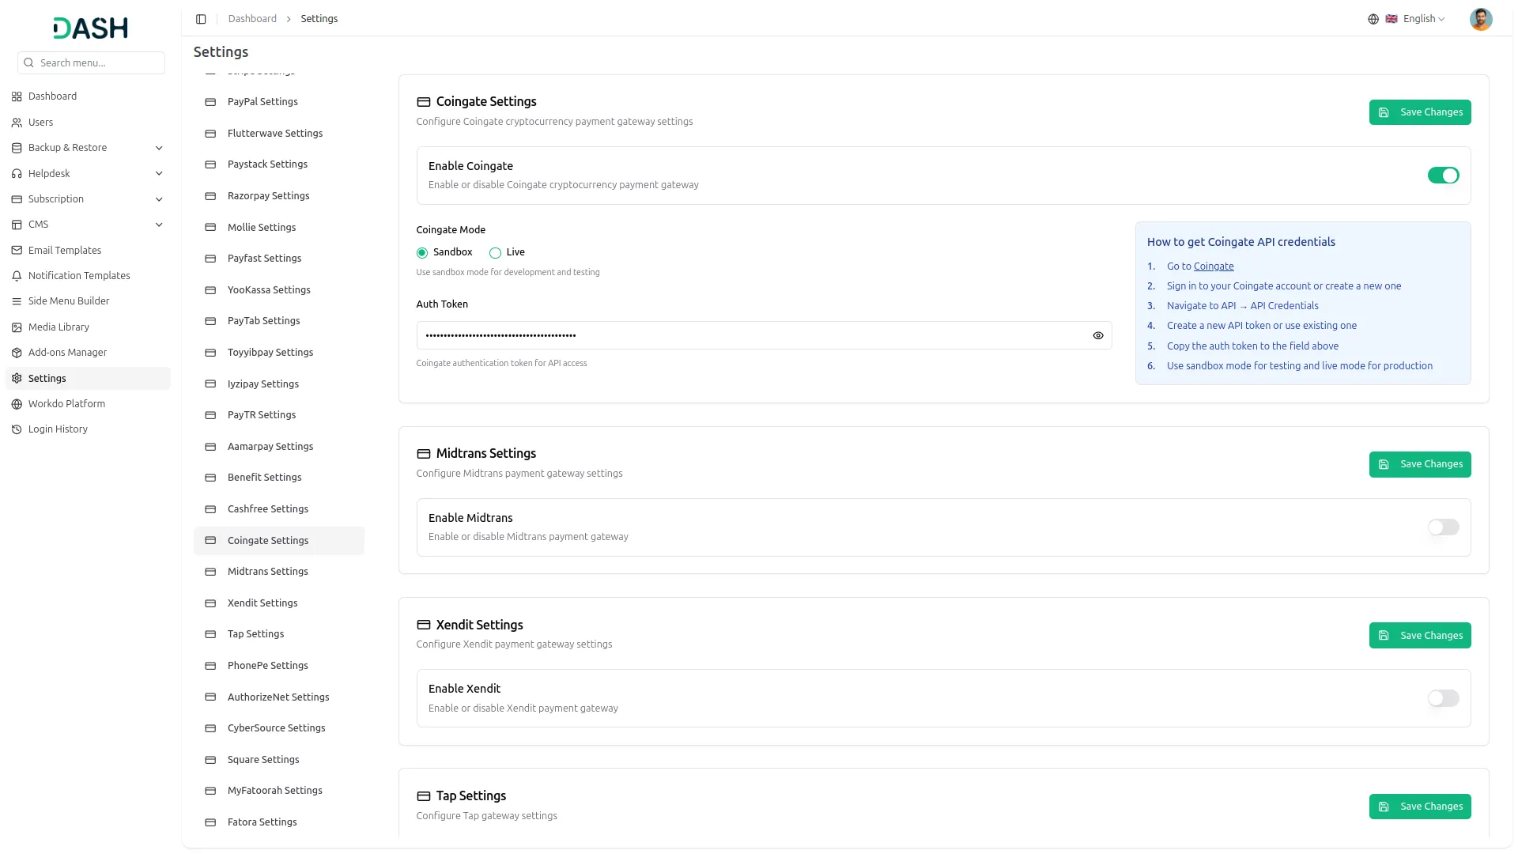1518x854 pixels.
Task: Click the PayPal Settings card icon
Action: pyautogui.click(x=210, y=102)
